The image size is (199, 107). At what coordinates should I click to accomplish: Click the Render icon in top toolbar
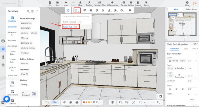point(124,3)
